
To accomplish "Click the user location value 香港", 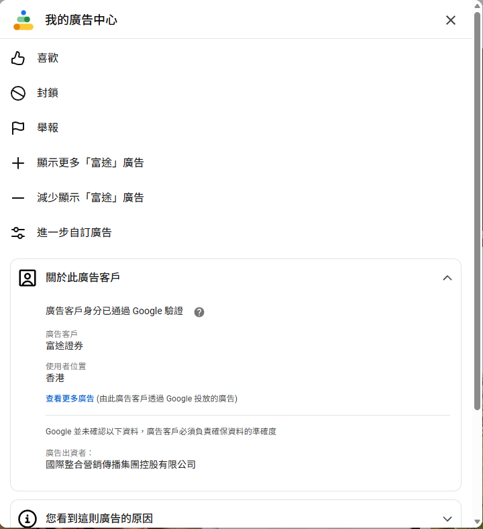I will [x=55, y=378].
